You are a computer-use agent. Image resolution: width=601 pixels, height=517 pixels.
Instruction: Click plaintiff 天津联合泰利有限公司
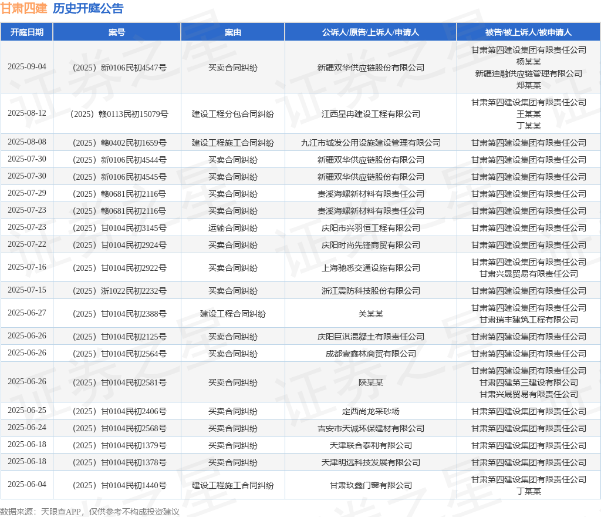coord(371,446)
